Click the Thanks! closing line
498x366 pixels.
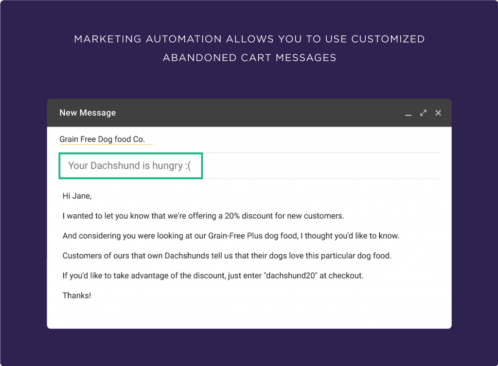click(76, 296)
